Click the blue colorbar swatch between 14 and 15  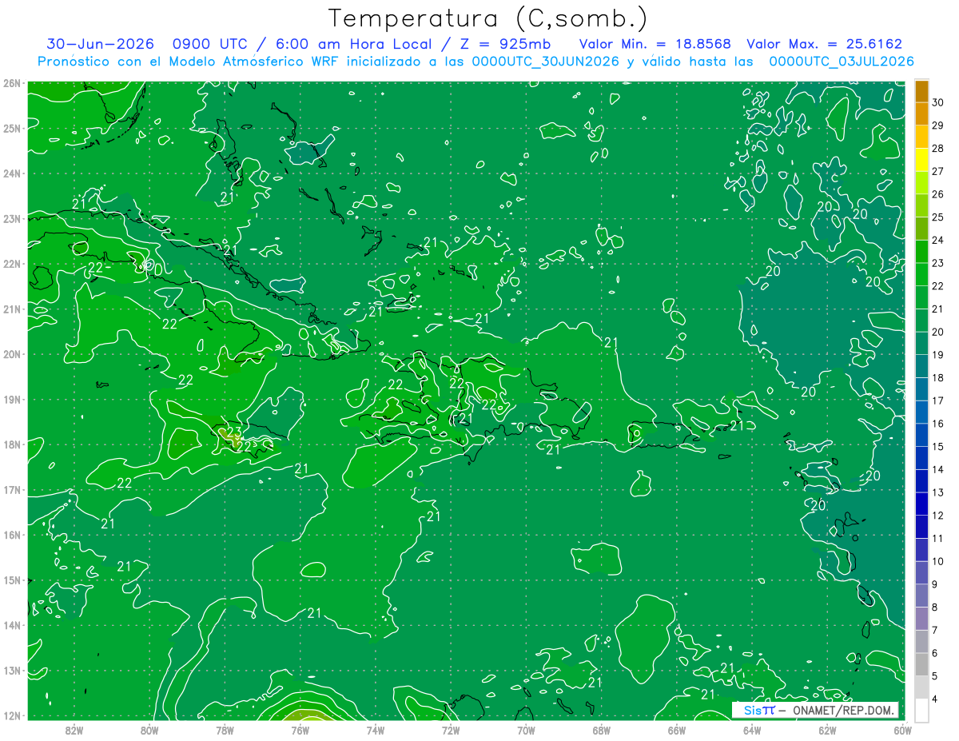pos(921,458)
